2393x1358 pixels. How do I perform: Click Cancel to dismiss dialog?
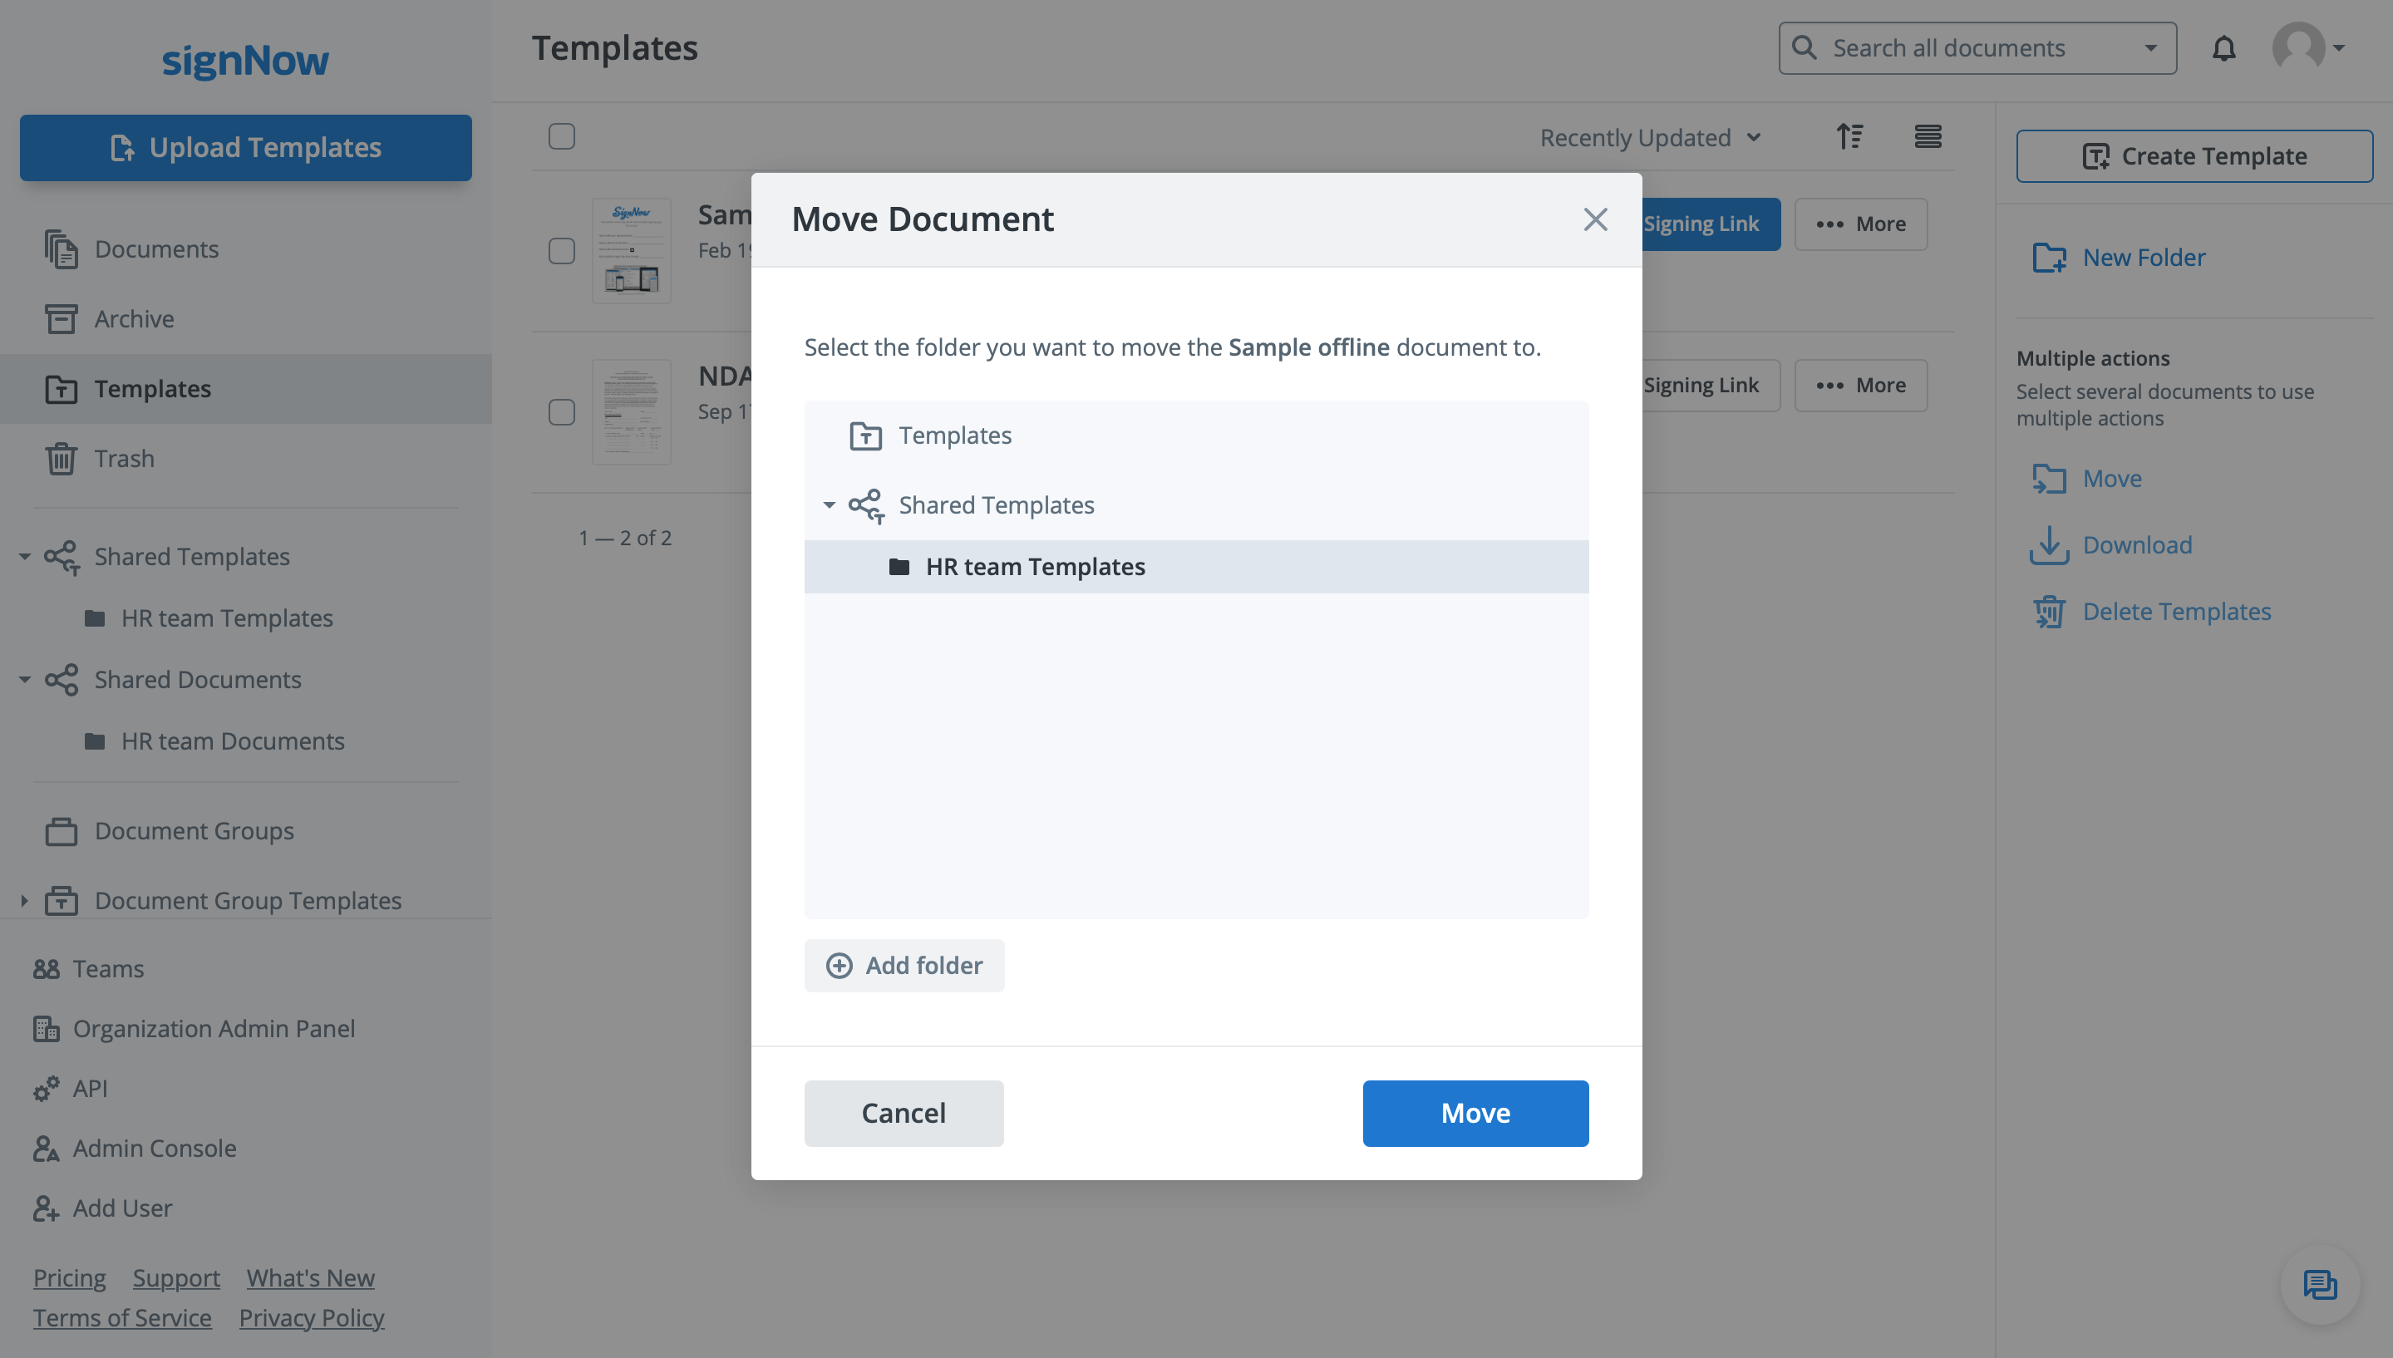[x=904, y=1113]
